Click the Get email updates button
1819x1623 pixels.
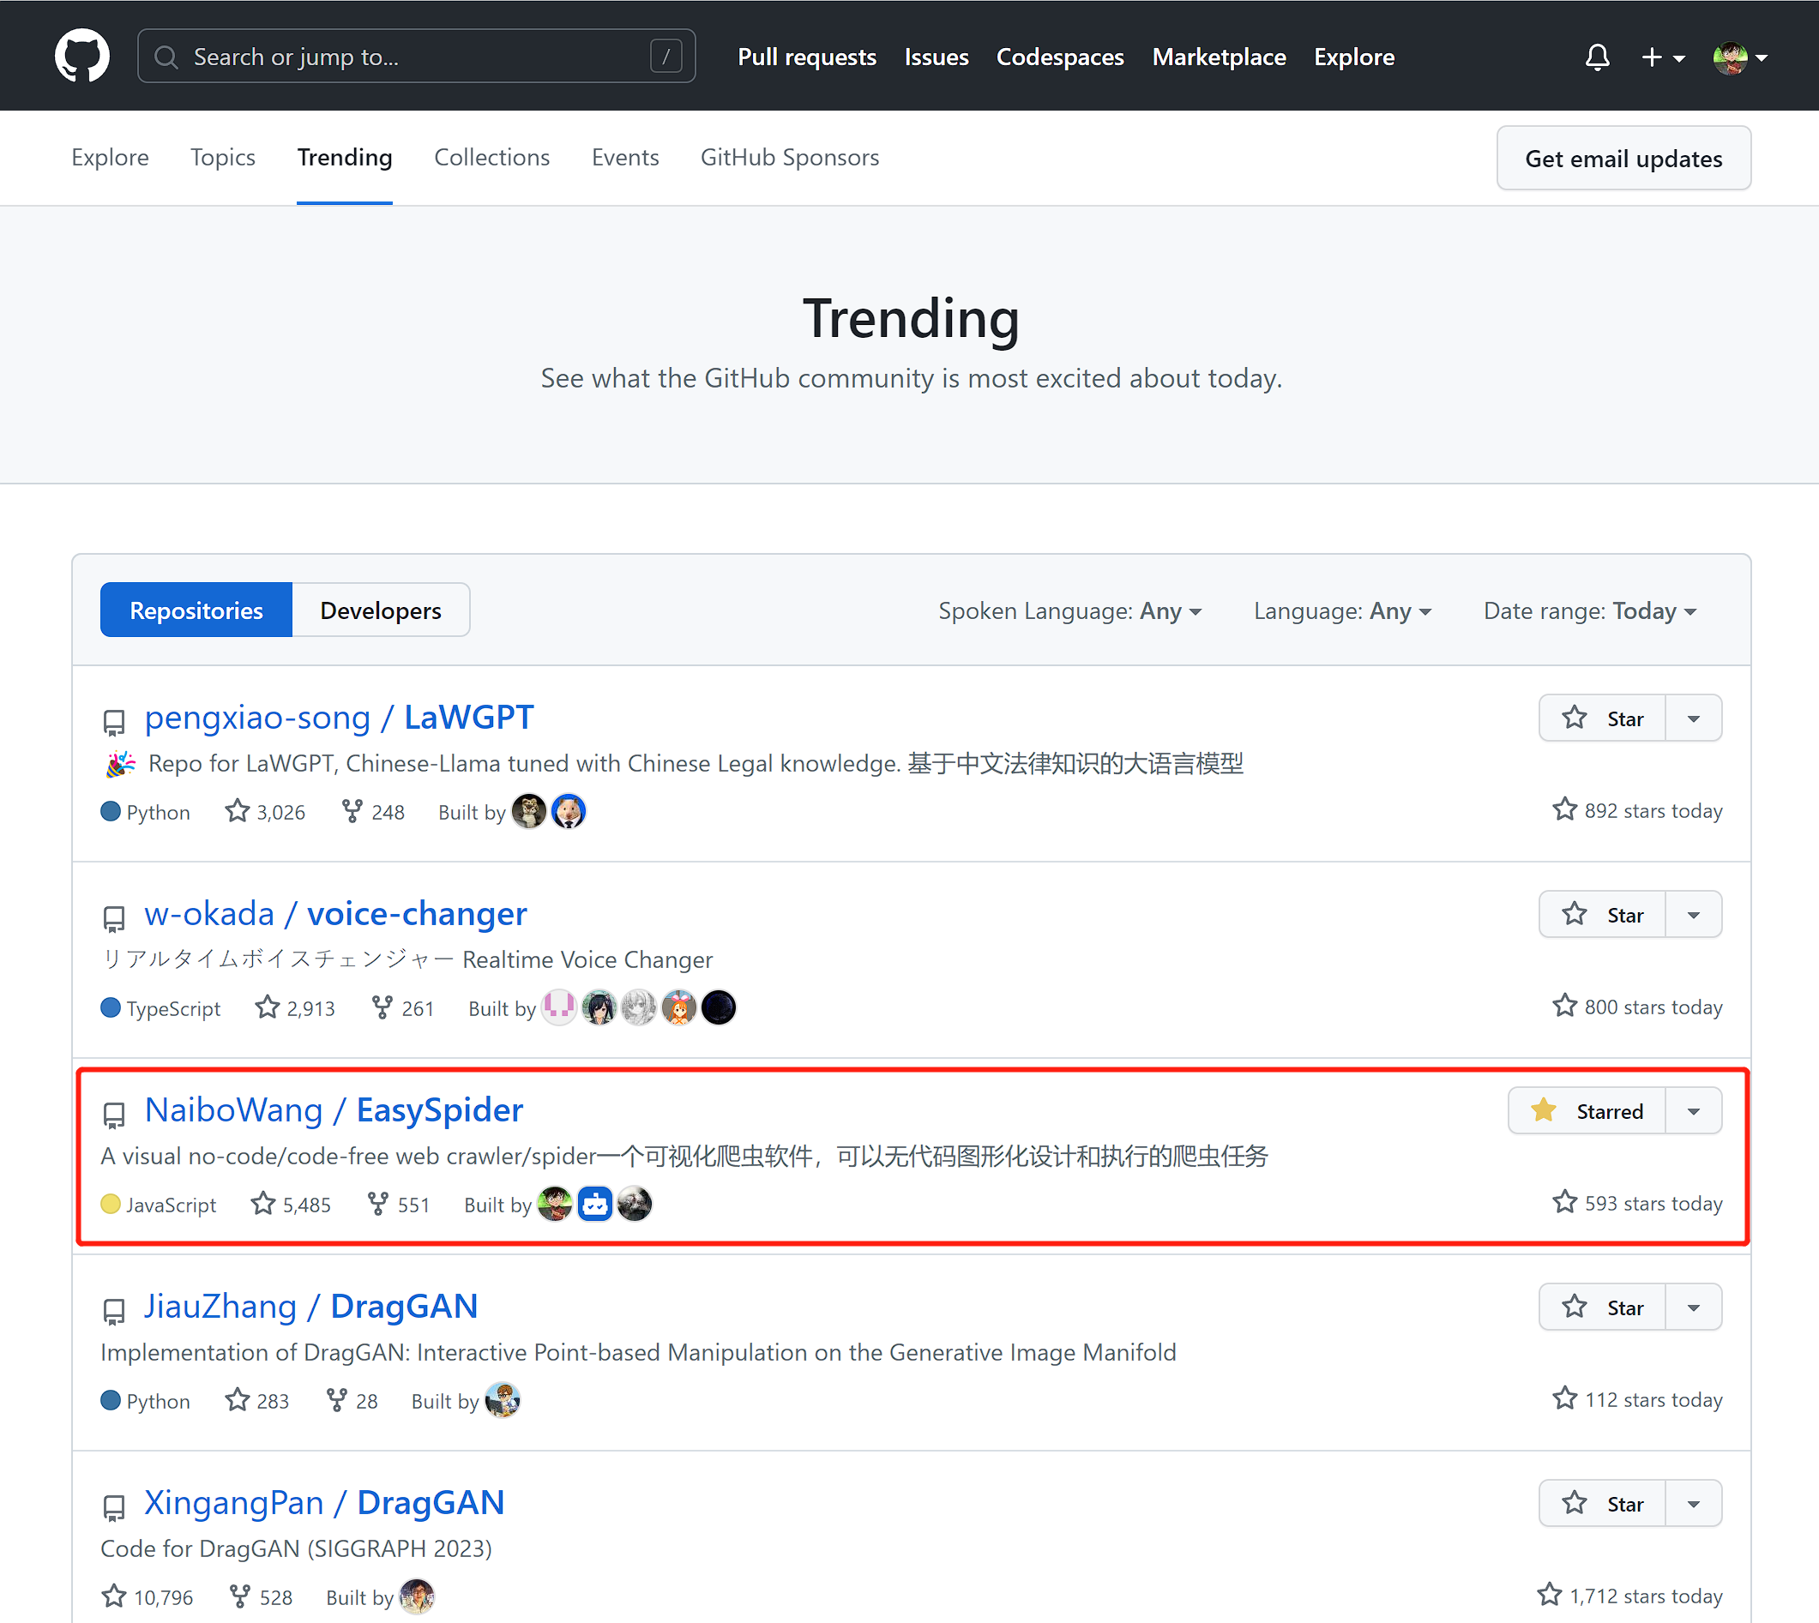click(x=1623, y=158)
